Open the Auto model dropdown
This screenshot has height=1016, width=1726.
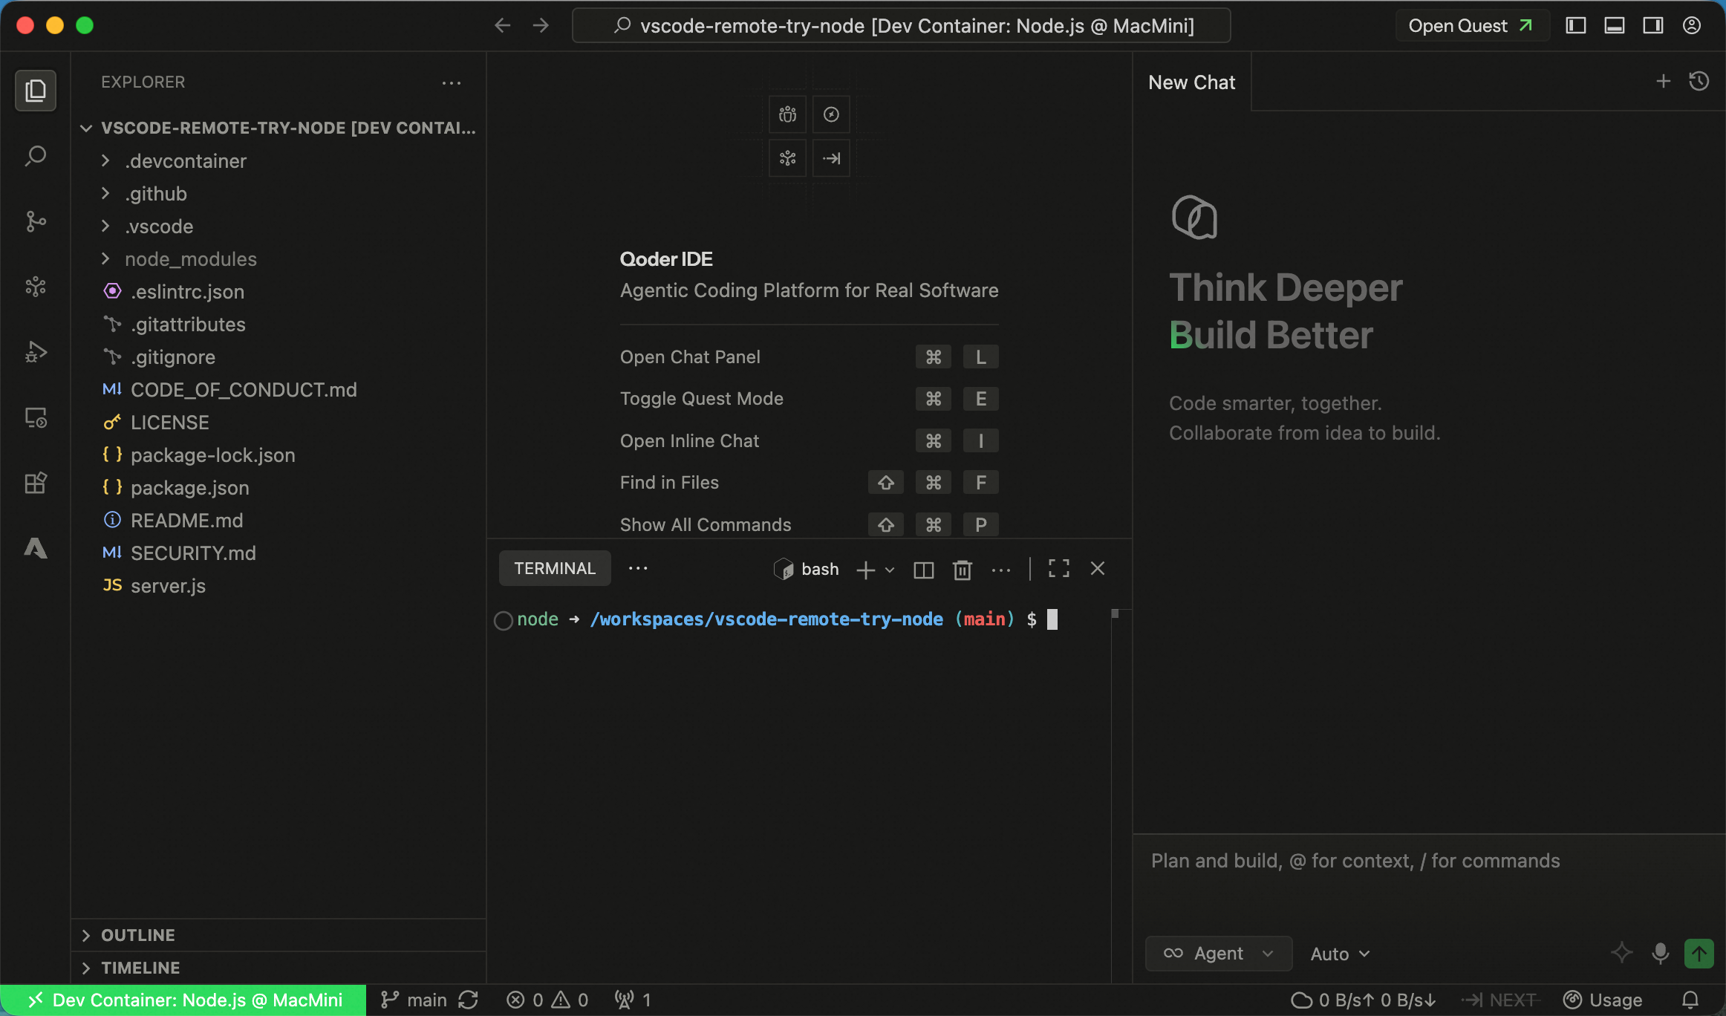pyautogui.click(x=1340, y=954)
